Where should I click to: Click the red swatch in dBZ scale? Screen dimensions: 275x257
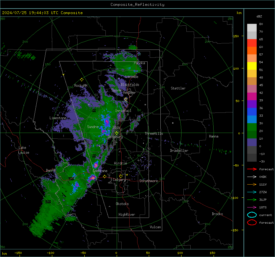pyautogui.click(x=252, y=43)
